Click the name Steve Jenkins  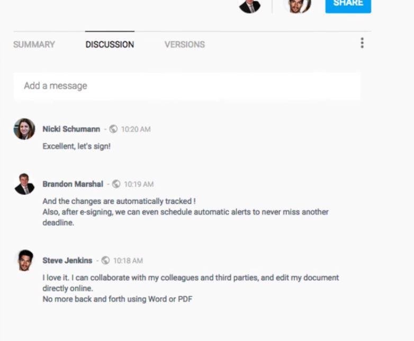(x=67, y=260)
